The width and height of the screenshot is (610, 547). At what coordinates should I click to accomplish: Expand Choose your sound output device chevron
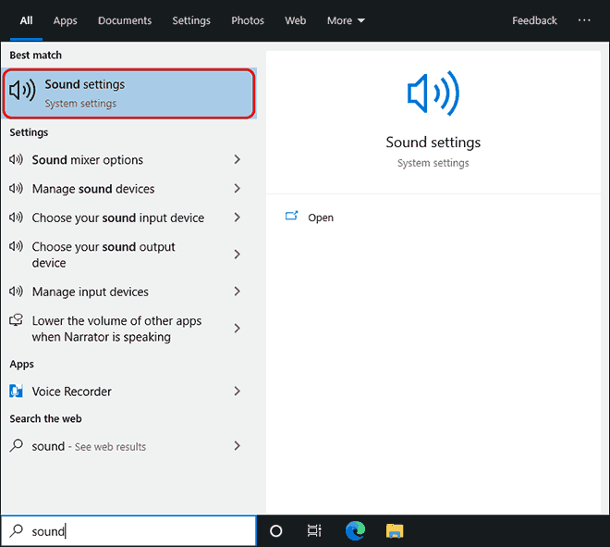pyautogui.click(x=237, y=255)
